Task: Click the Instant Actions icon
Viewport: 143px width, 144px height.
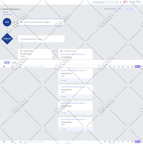Action: coord(21,51)
